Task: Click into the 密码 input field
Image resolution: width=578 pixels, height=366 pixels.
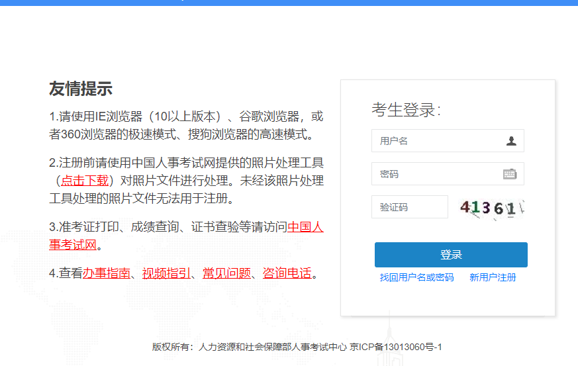Action: tap(437, 174)
